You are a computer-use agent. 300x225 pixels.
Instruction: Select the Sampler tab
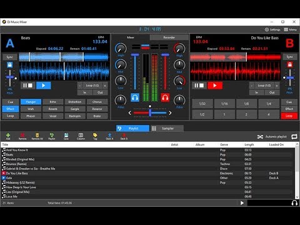coord(167,128)
